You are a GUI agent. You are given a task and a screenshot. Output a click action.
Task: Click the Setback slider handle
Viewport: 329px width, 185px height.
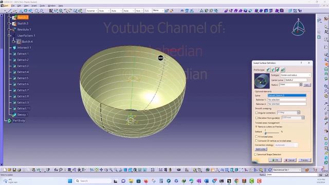[265, 133]
